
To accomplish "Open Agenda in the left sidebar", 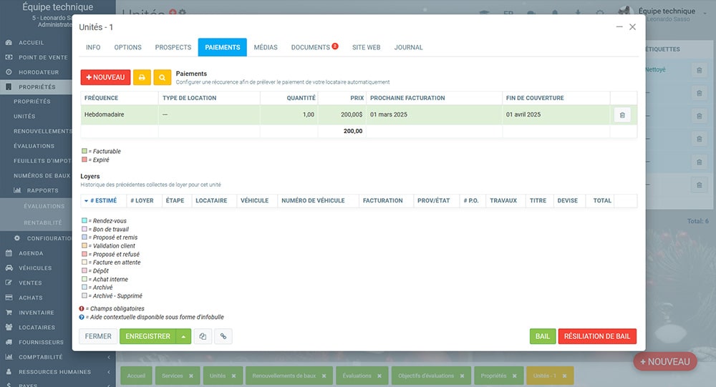I will [31, 253].
